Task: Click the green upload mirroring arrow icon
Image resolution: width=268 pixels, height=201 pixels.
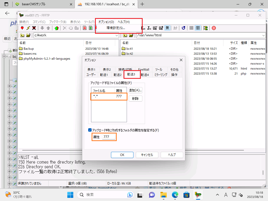Action: click(x=57, y=28)
